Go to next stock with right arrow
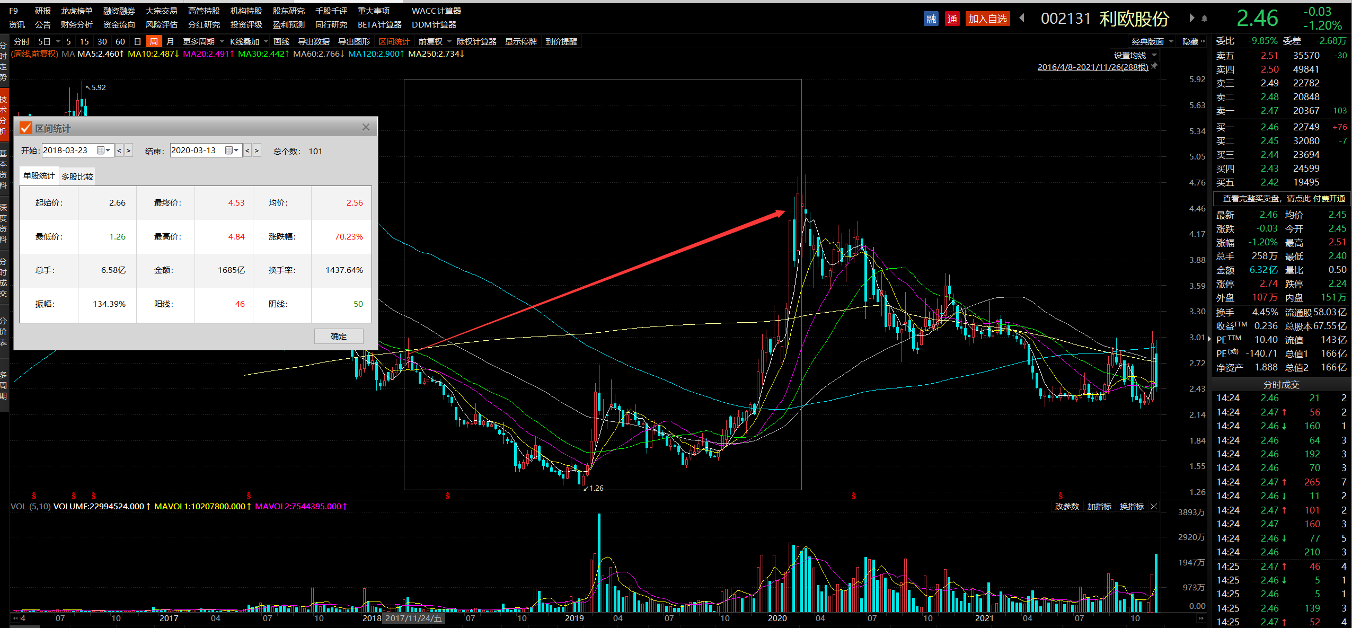Viewport: 1352px width, 628px height. coord(1191,19)
